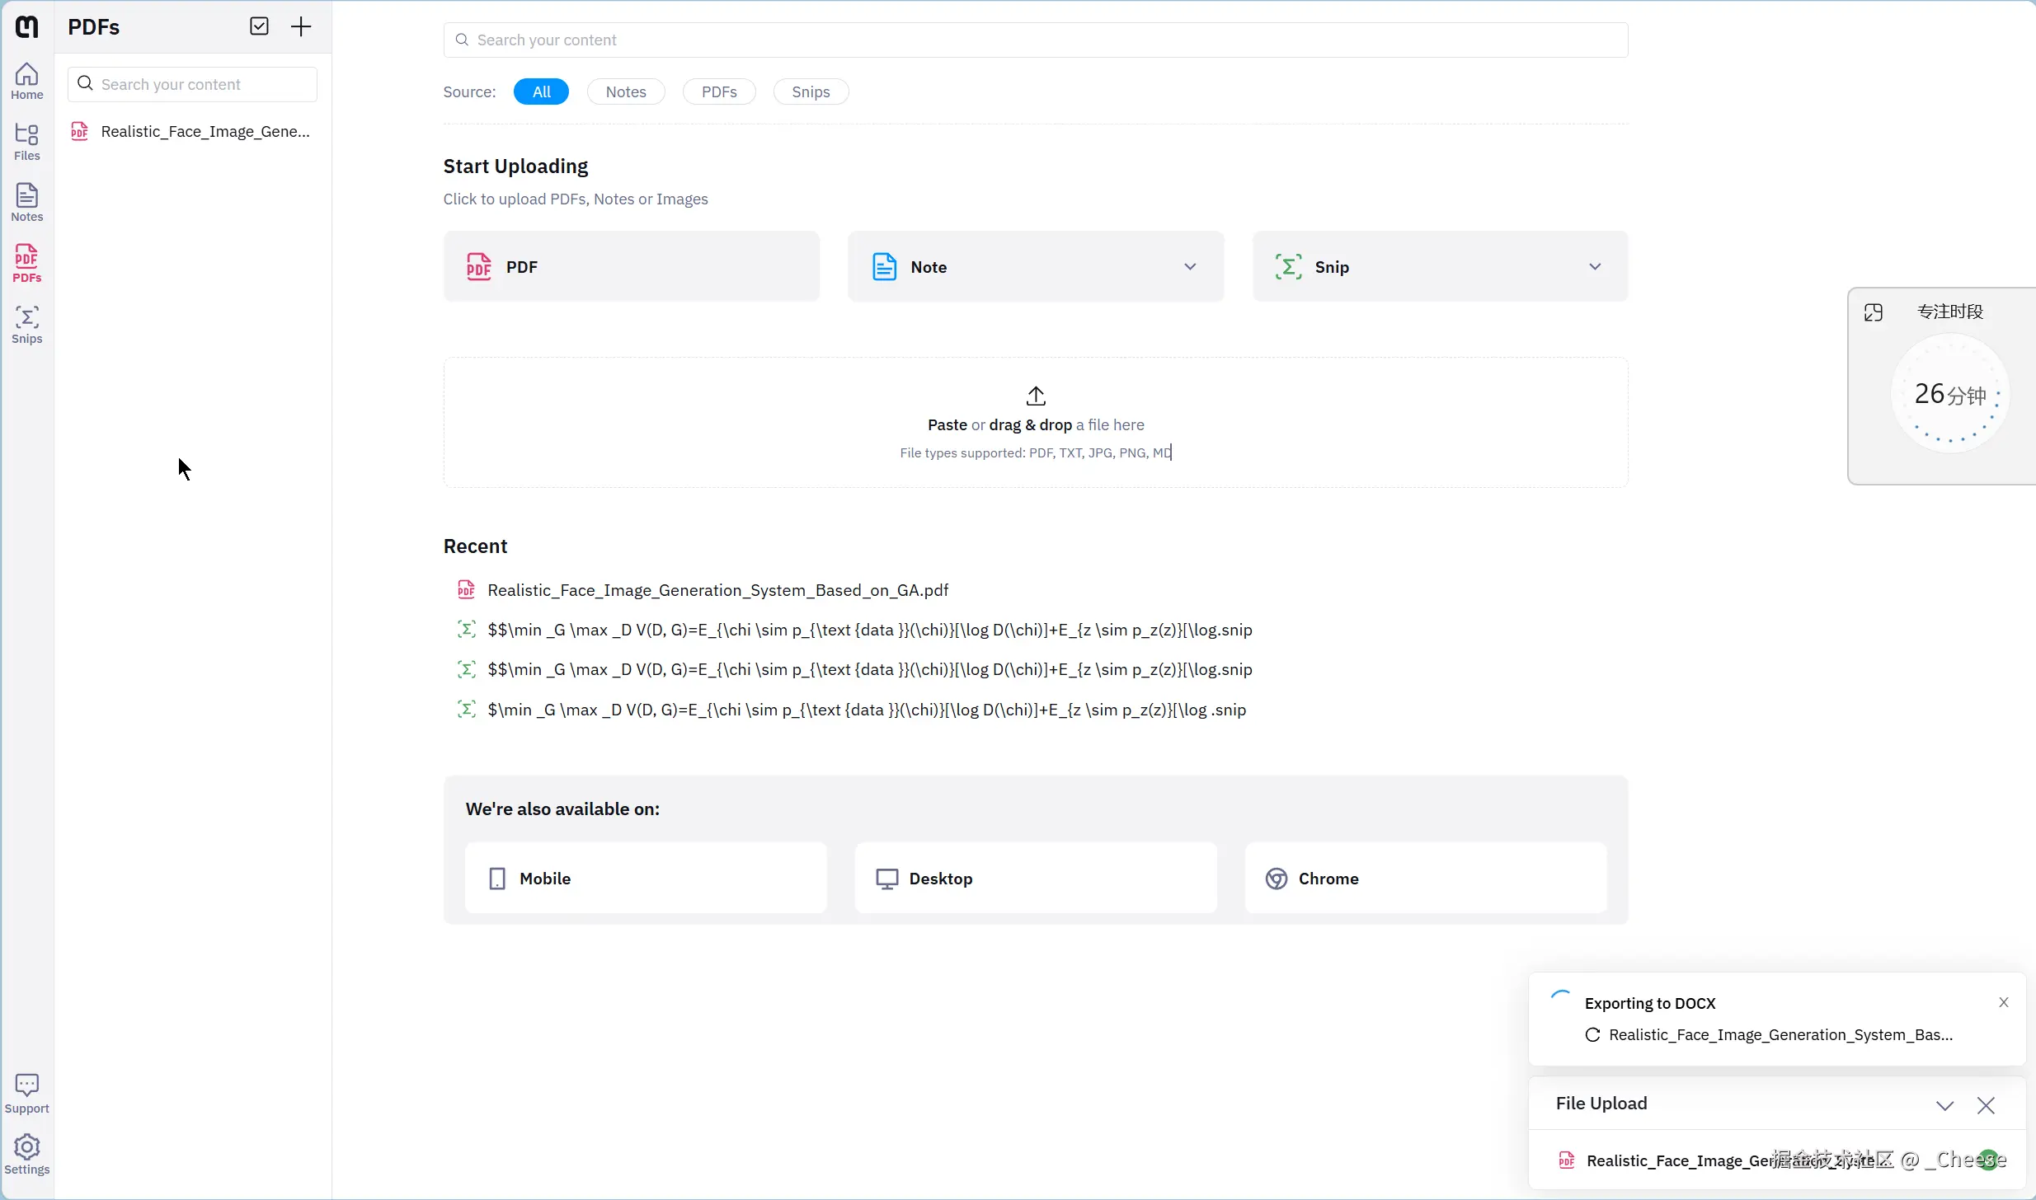This screenshot has height=1200, width=2036.
Task: Go to Files in the sidebar
Action: pyautogui.click(x=26, y=142)
